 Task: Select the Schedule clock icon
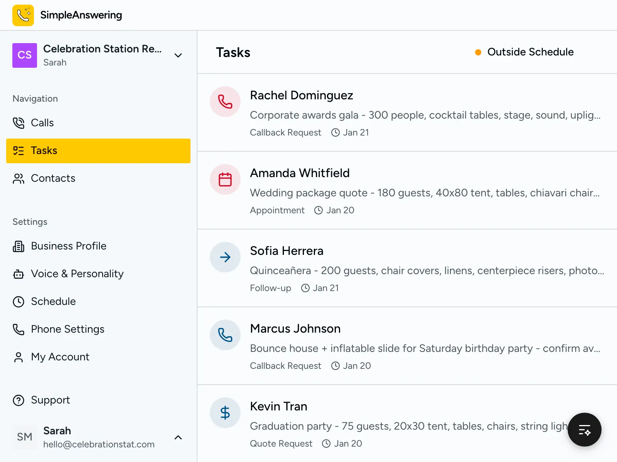point(18,301)
